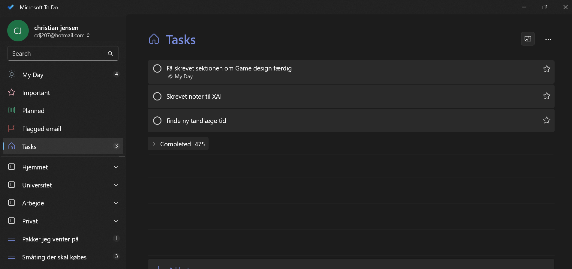Open the background theme picker icon
Screen dimensions: 572x269
(528, 39)
